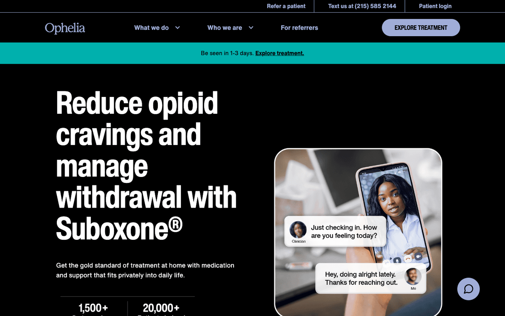Click the Explore Treatment button
505x316 pixels.
(x=421, y=28)
